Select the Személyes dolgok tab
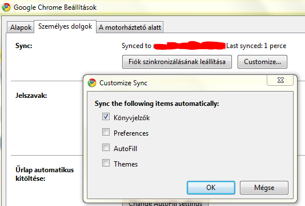 tap(65, 26)
